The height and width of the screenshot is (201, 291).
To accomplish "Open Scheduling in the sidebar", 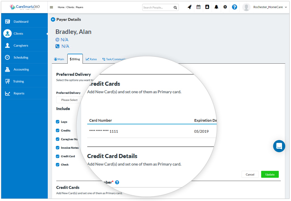I will [x=21, y=58].
